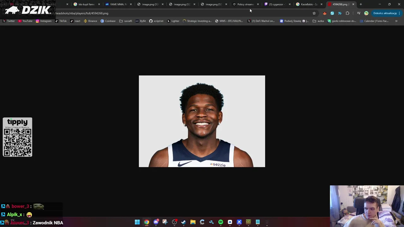Click the player headshot image
Screen dimensions: 404x227
pos(202,121)
